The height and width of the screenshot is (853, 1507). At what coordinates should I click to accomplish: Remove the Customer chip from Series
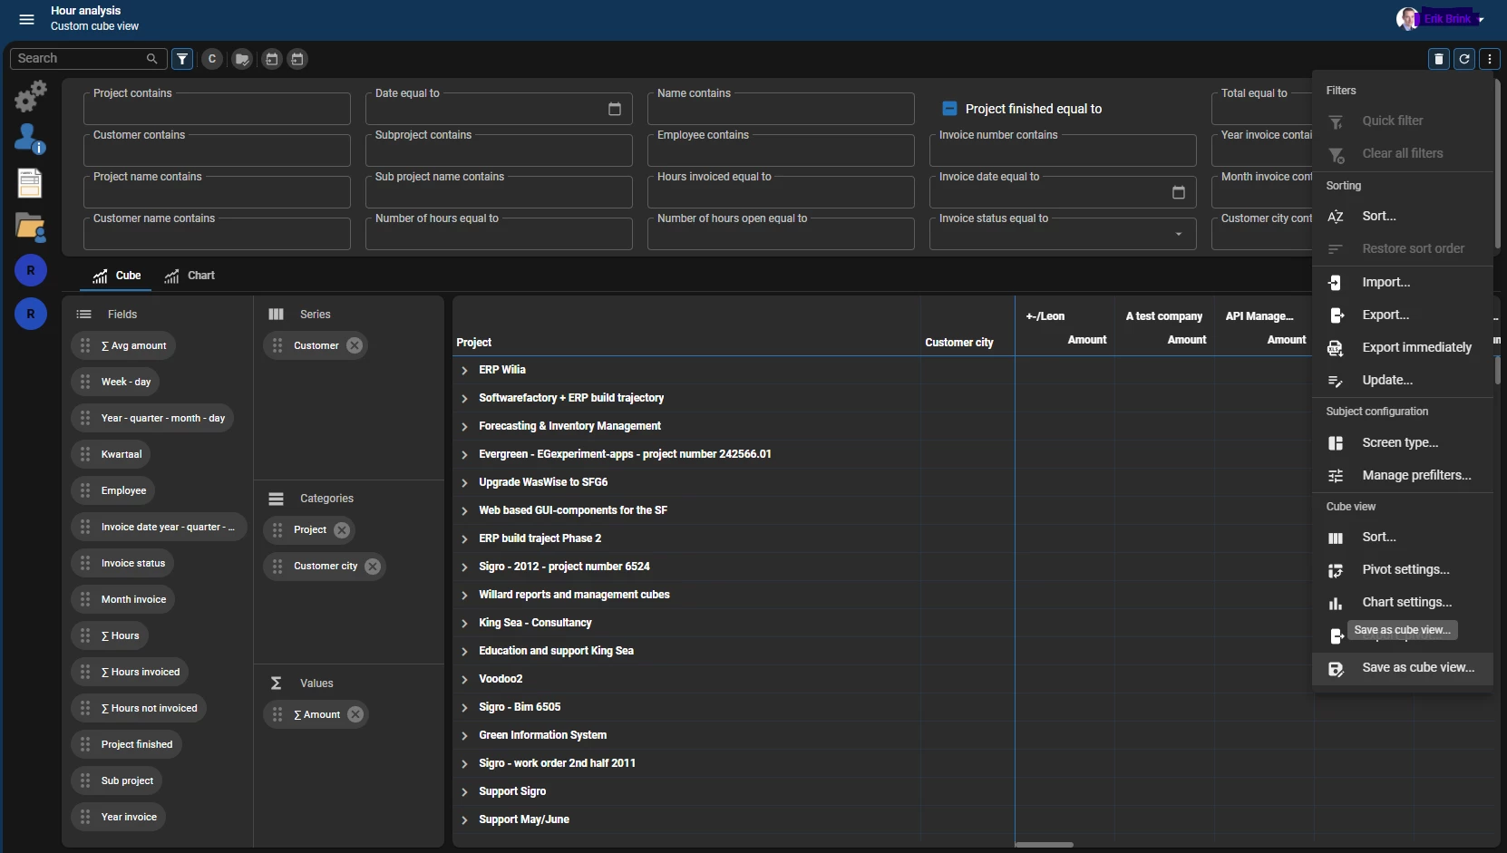[355, 345]
